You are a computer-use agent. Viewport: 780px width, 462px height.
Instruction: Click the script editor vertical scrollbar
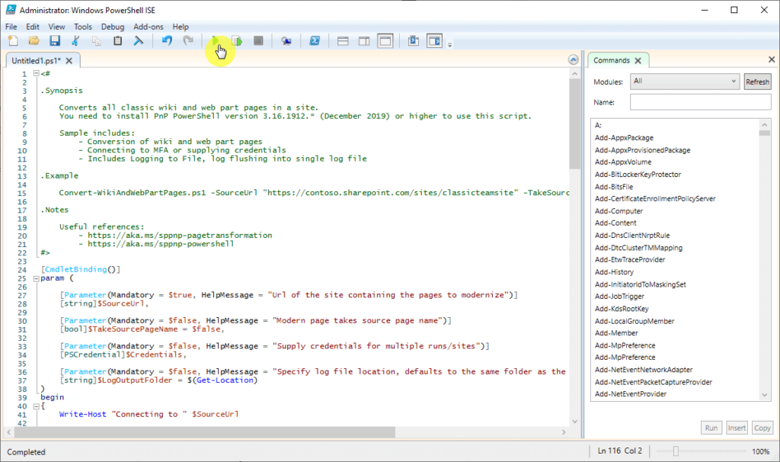point(574,124)
